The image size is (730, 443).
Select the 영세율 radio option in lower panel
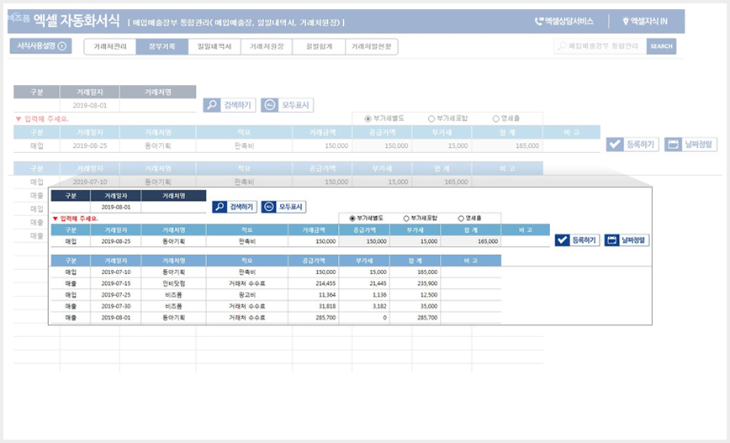(461, 219)
